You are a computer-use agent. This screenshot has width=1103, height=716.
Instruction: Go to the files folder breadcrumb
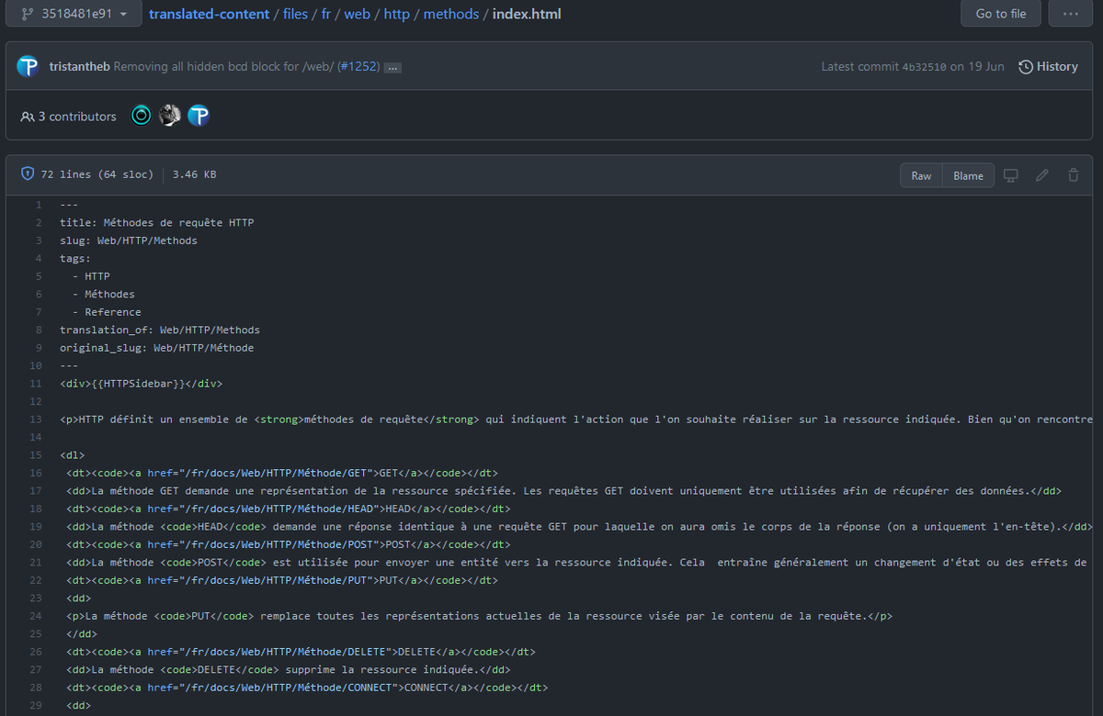[x=295, y=14]
